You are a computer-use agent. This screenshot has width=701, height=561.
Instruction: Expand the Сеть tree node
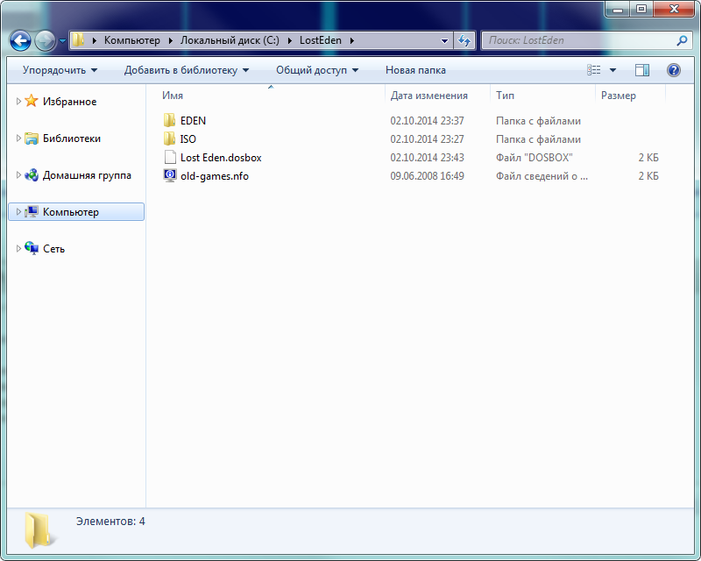[x=18, y=248]
